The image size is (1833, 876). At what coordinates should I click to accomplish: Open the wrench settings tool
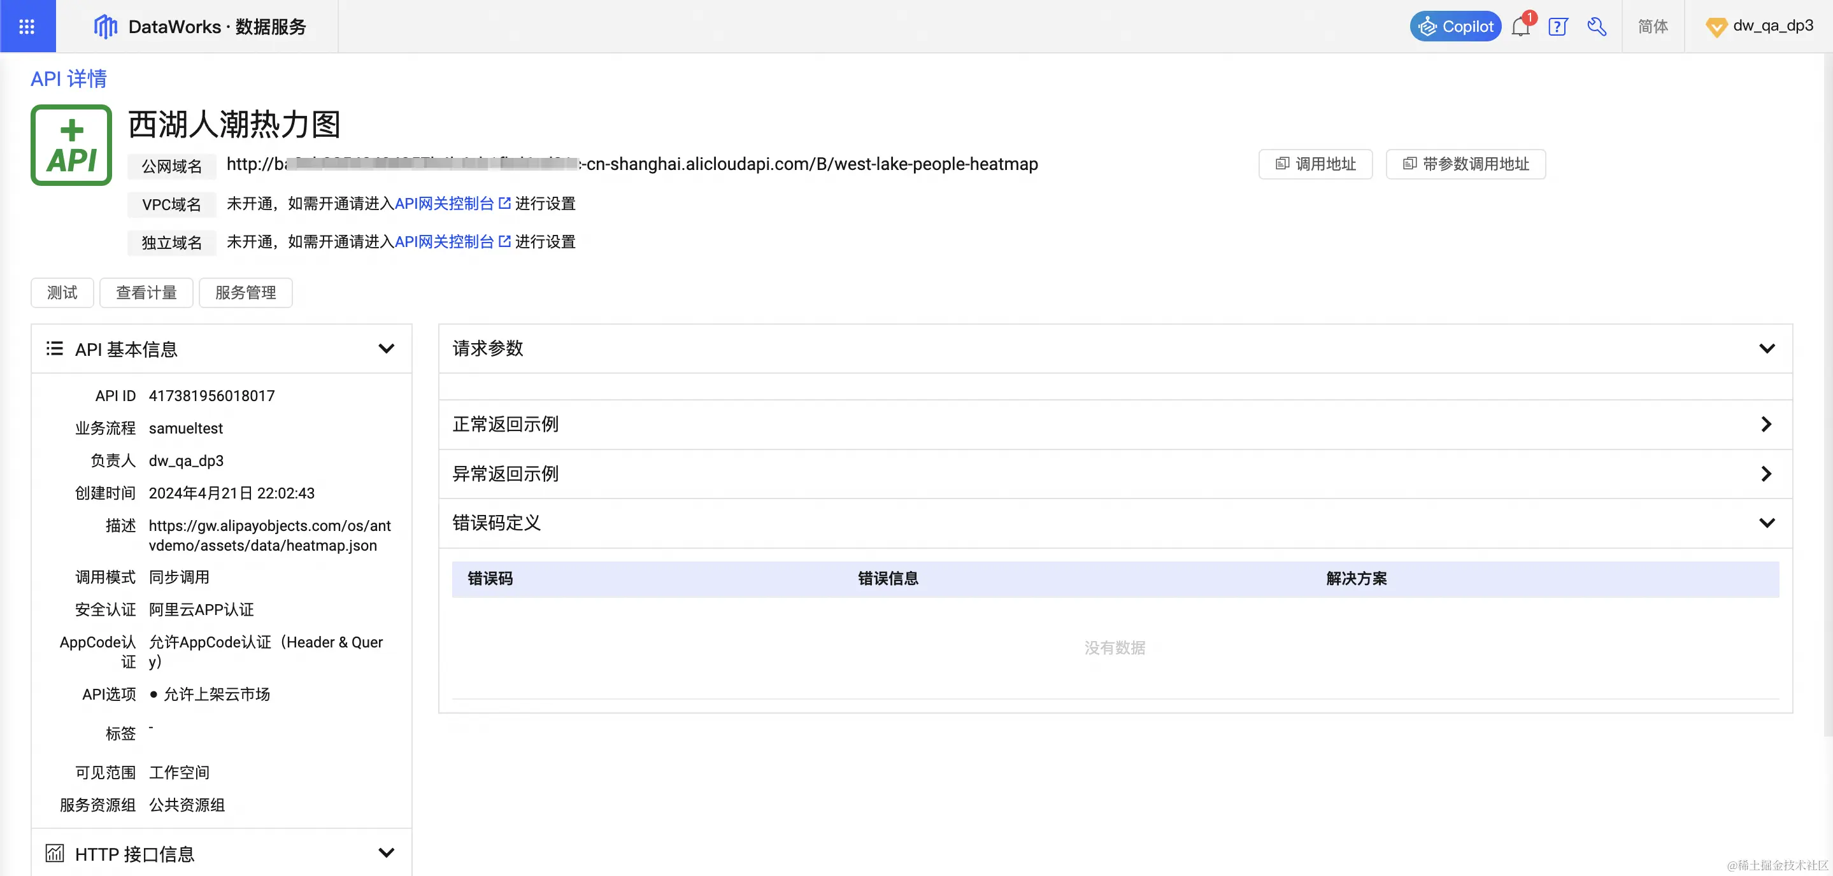1596,27
